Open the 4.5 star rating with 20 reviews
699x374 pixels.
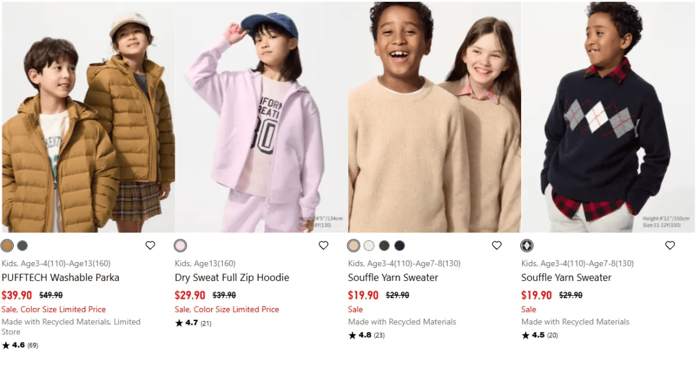(x=540, y=335)
